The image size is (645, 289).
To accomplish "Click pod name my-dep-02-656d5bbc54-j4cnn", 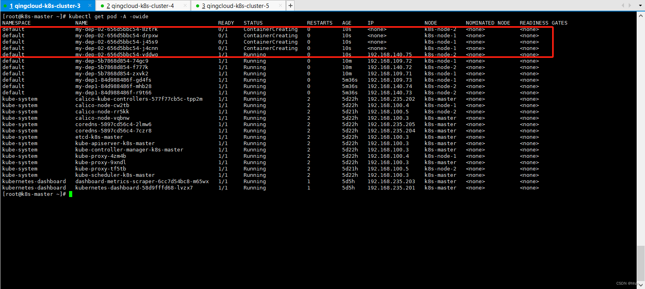I will coord(117,48).
